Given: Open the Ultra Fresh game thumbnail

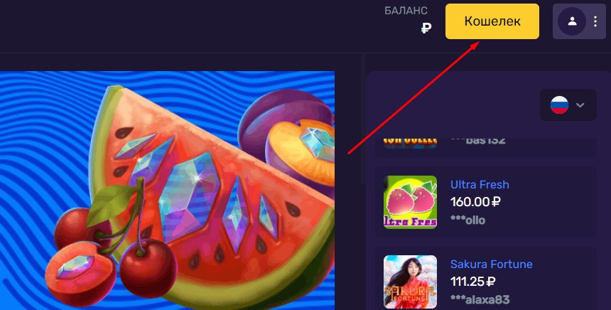Looking at the screenshot, I should pos(411,202).
